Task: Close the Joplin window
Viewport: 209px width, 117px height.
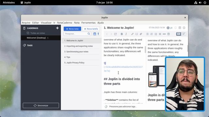Action: [185, 18]
